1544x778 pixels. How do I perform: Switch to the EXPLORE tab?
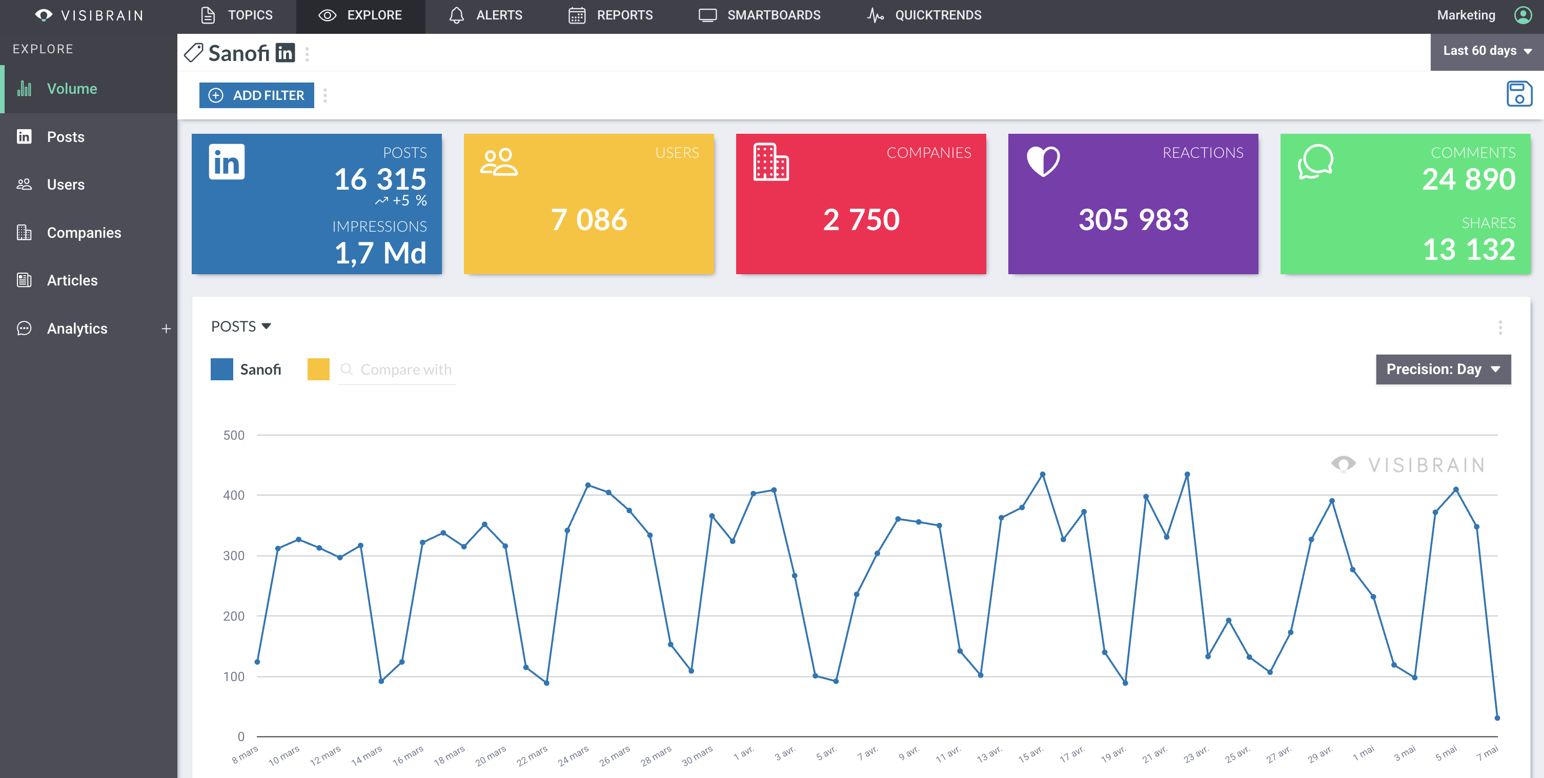361,15
